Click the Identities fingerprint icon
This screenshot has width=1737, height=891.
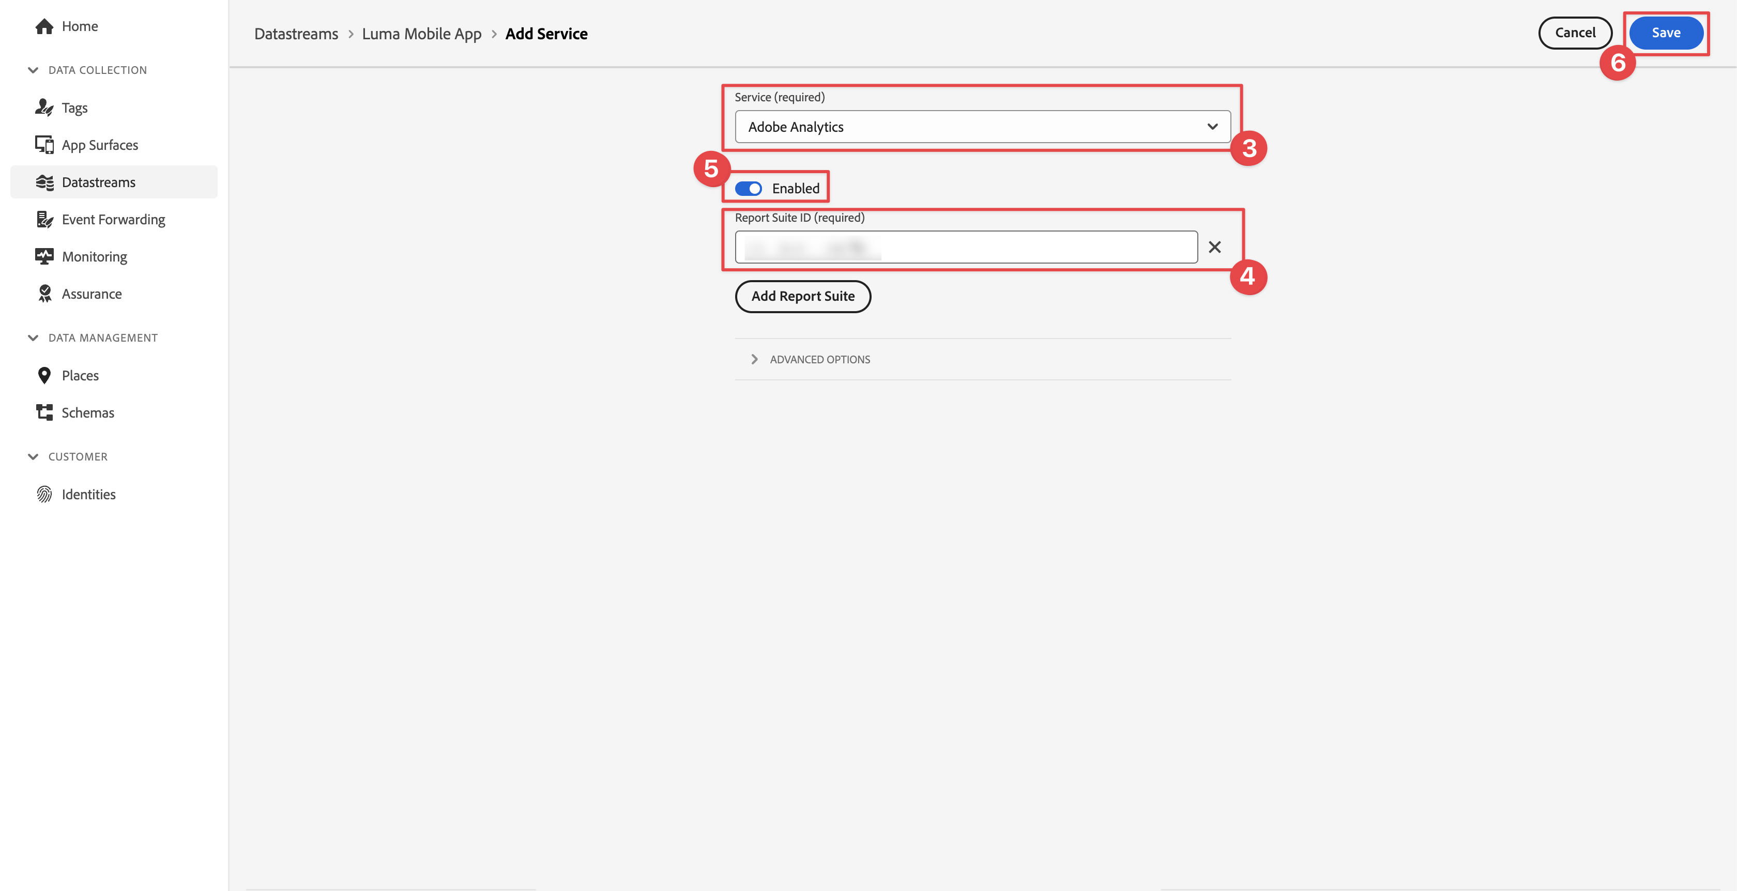click(x=44, y=494)
